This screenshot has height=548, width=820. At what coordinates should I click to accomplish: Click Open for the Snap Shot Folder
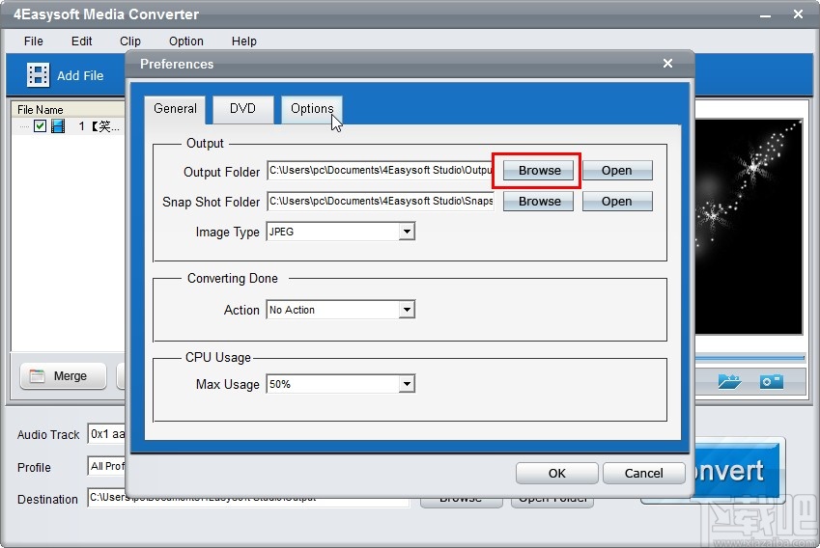(x=617, y=201)
